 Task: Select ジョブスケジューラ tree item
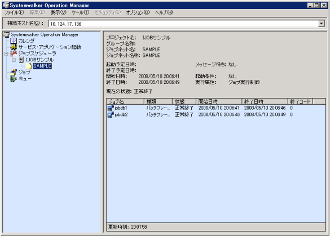(37, 54)
